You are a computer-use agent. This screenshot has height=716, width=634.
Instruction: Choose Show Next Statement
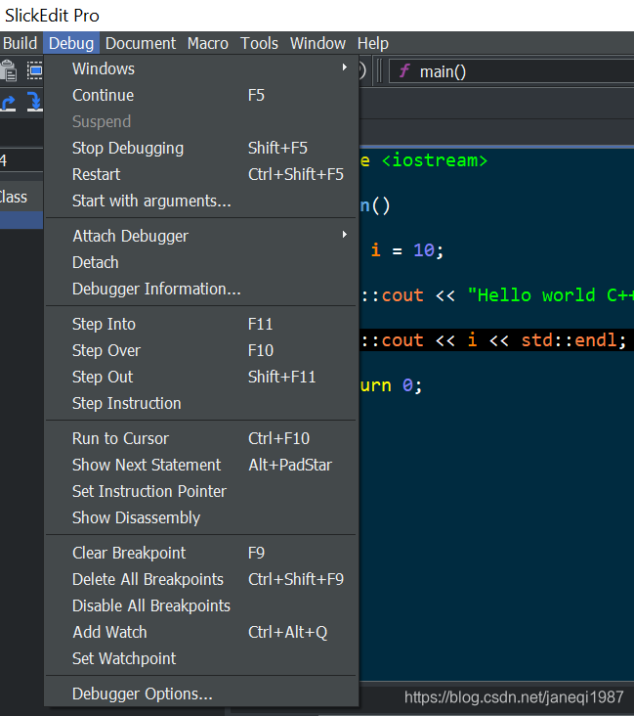click(200, 466)
